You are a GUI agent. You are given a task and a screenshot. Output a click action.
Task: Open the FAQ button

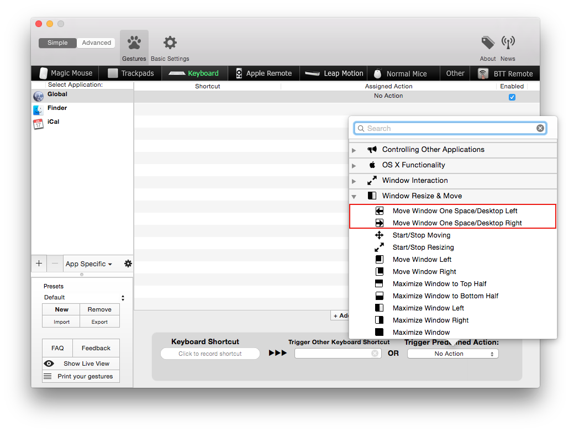click(57, 348)
